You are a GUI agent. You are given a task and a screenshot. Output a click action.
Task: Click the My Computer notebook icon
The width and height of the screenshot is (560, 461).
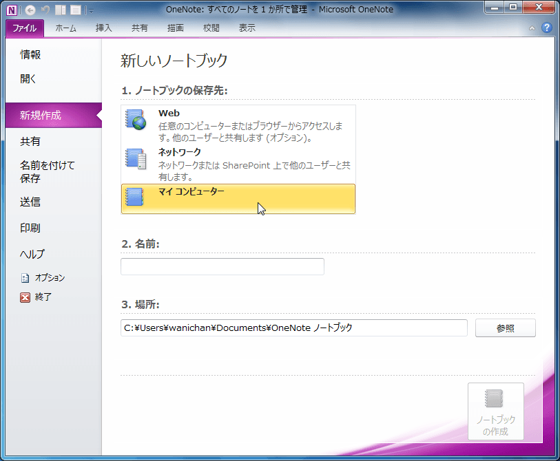[x=134, y=197]
